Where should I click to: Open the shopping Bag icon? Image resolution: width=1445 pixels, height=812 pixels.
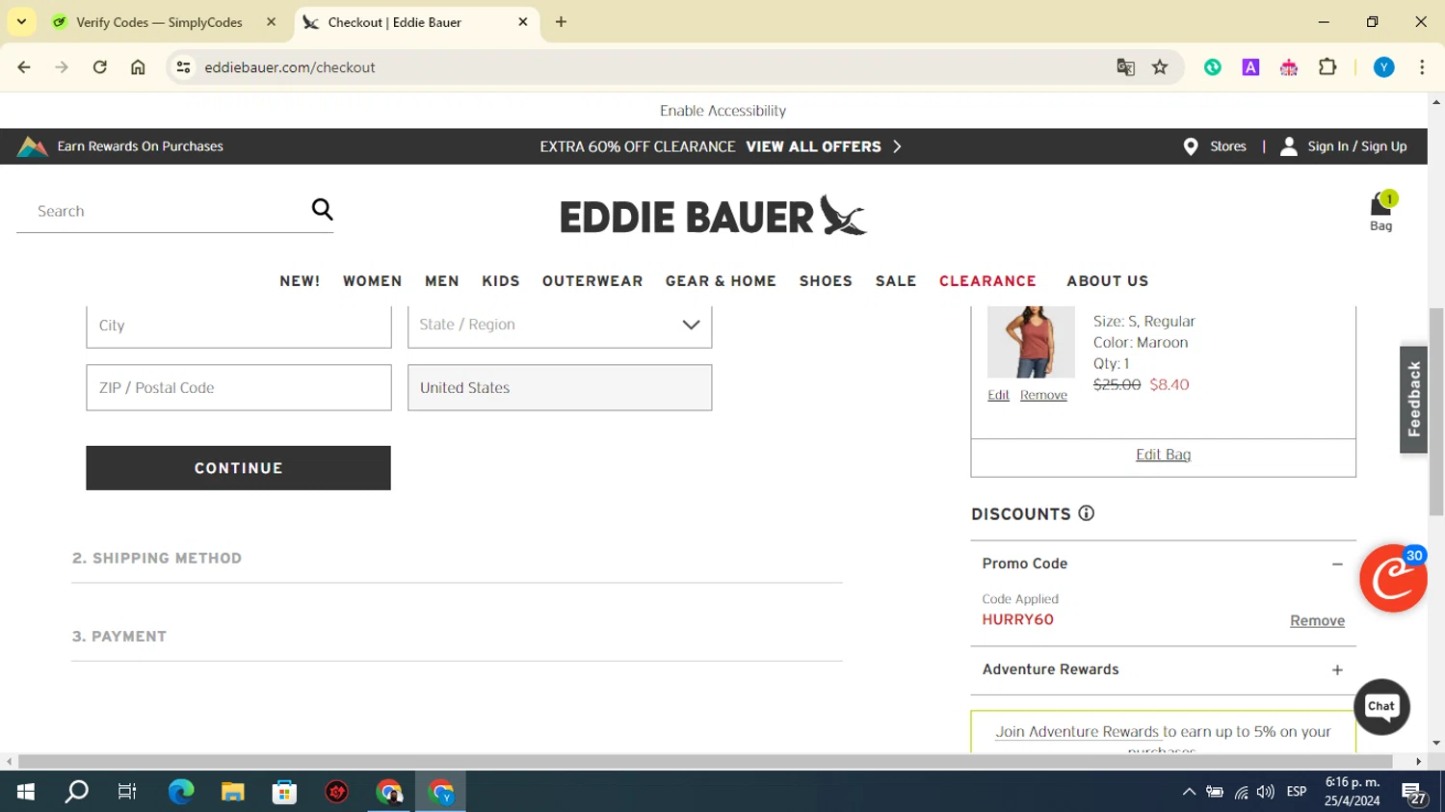click(1381, 211)
